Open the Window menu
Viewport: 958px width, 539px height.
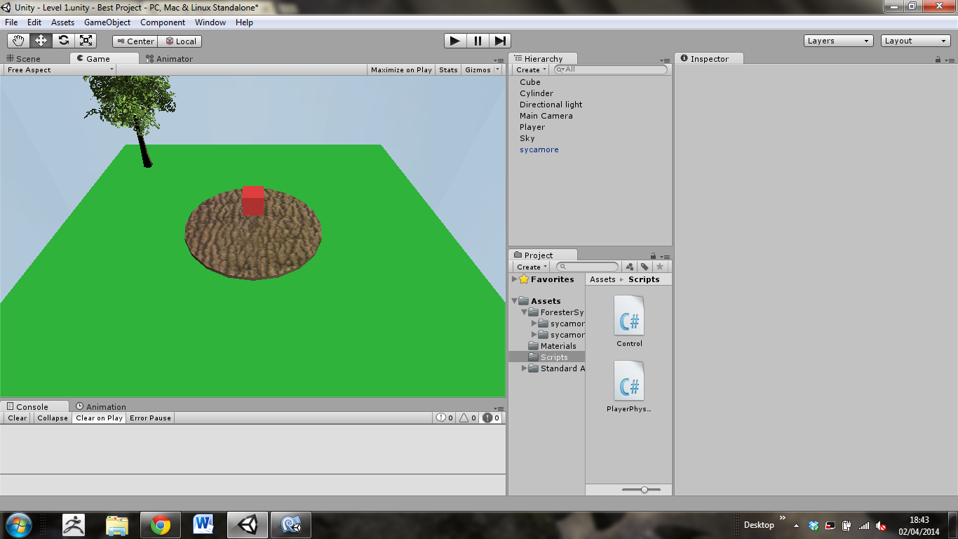pyautogui.click(x=210, y=22)
